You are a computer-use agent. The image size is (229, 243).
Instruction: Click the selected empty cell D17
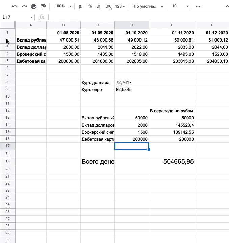[132, 146]
